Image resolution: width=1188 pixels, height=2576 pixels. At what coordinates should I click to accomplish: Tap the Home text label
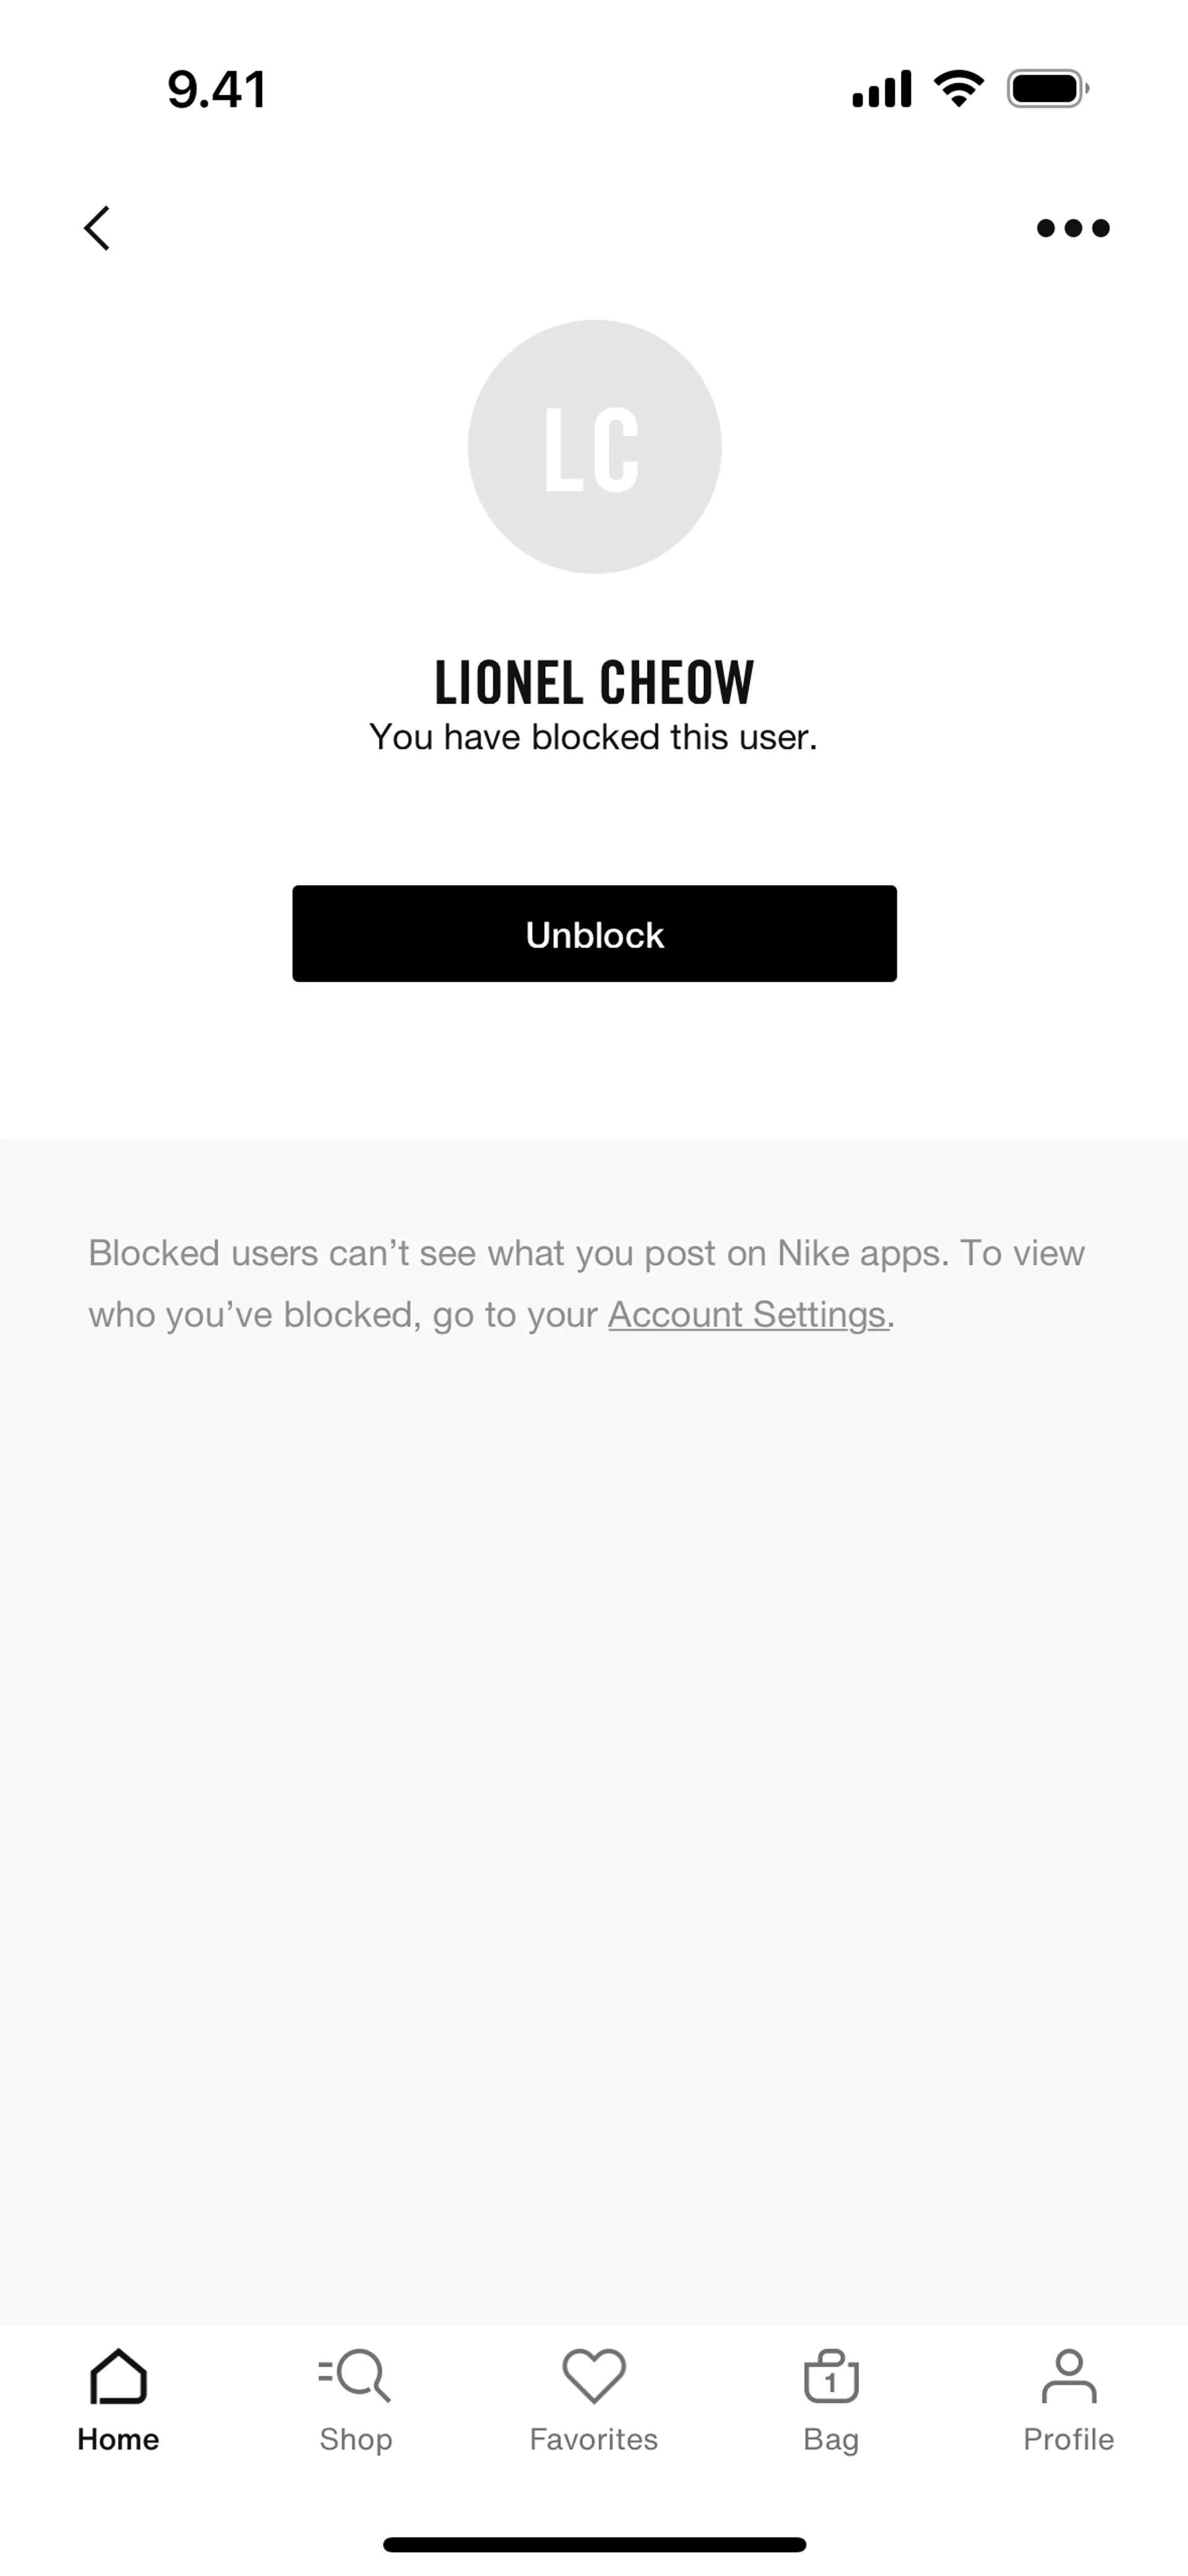(118, 2440)
